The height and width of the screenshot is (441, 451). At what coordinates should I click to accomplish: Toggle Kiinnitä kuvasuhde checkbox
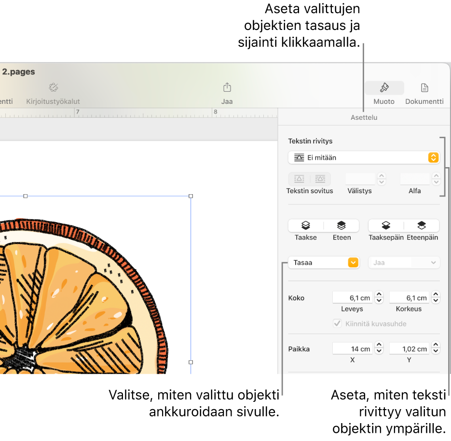point(337,324)
